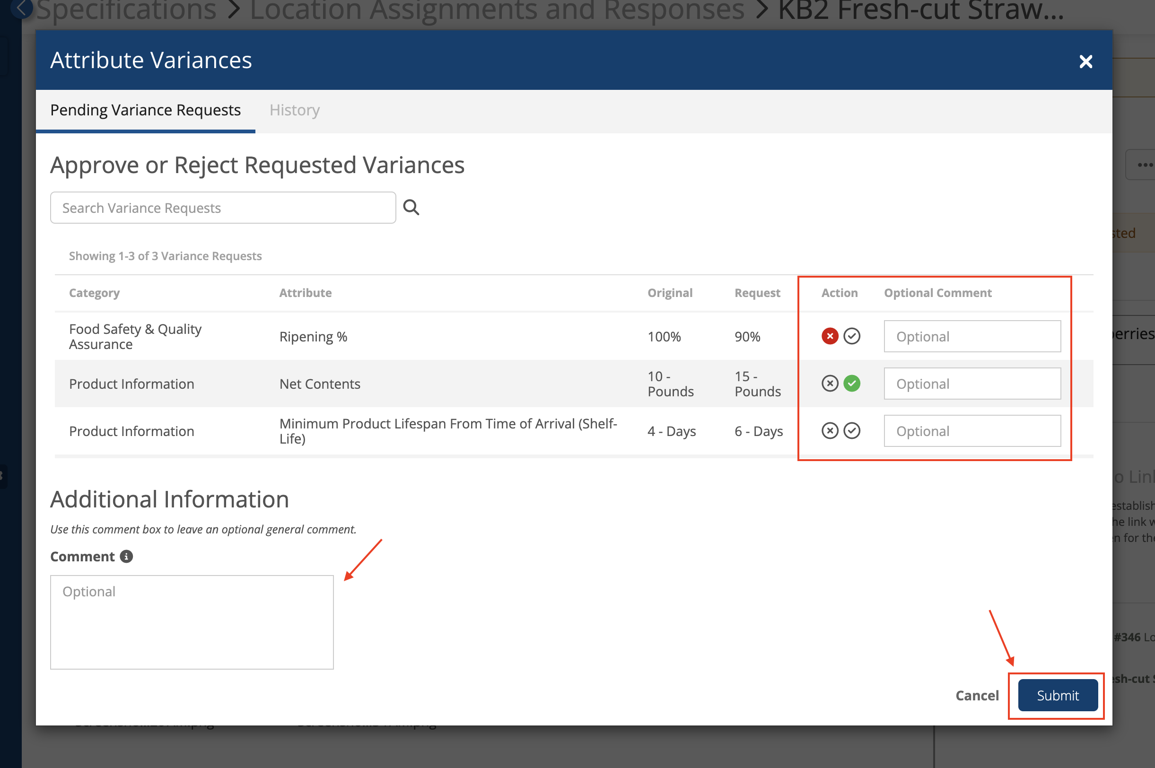This screenshot has height=768, width=1155.
Task: Open the three-dots more menu behind dialog
Action: tap(1143, 165)
